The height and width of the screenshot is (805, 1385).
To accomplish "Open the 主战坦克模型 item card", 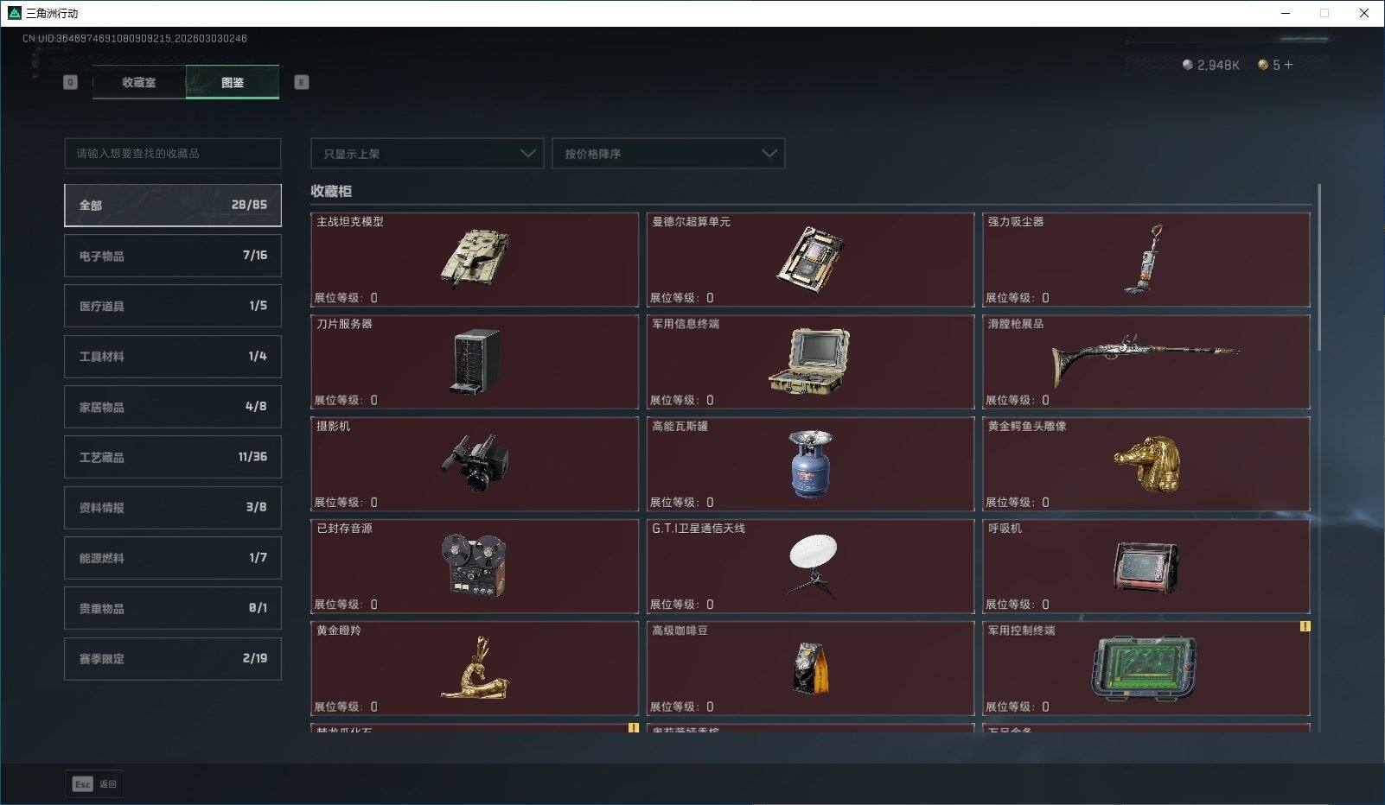I will pos(474,259).
